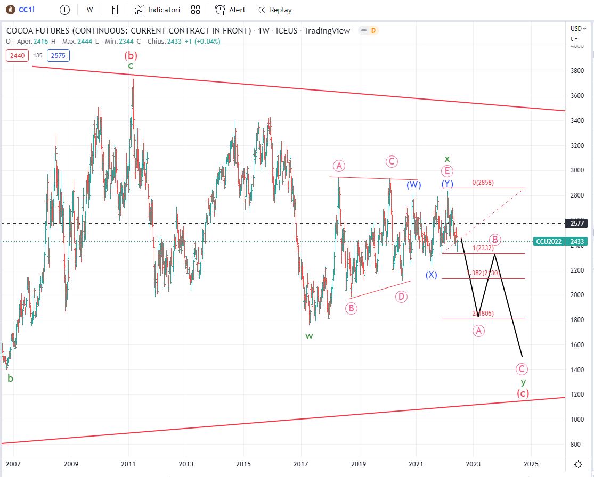The height and width of the screenshot is (477, 594).
Task: Start bar Replay mode
Action: tap(275, 10)
